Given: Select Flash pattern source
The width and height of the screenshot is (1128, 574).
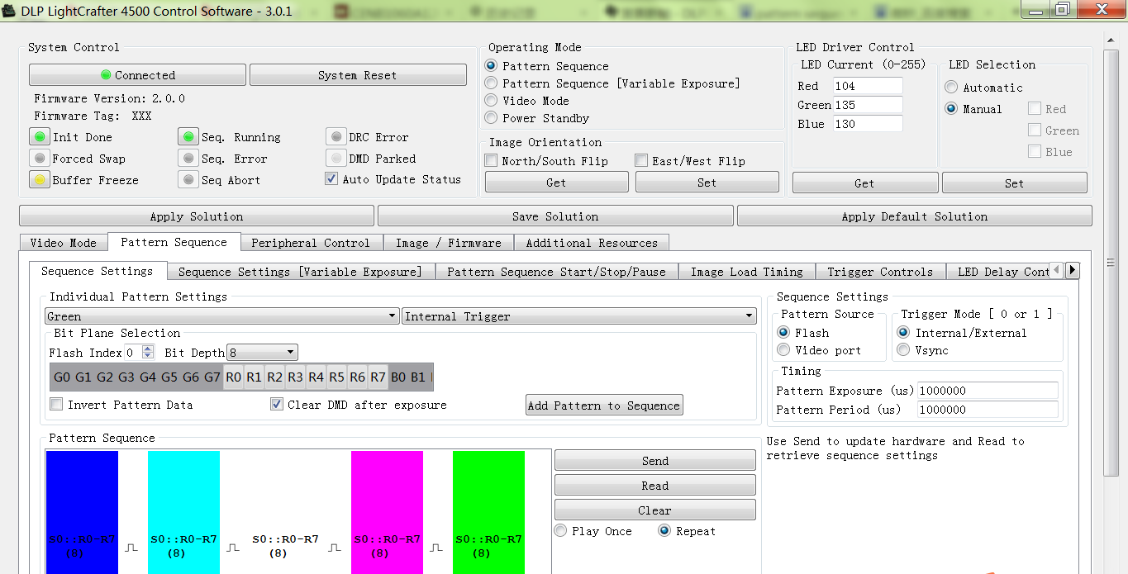Looking at the screenshot, I should point(783,333).
